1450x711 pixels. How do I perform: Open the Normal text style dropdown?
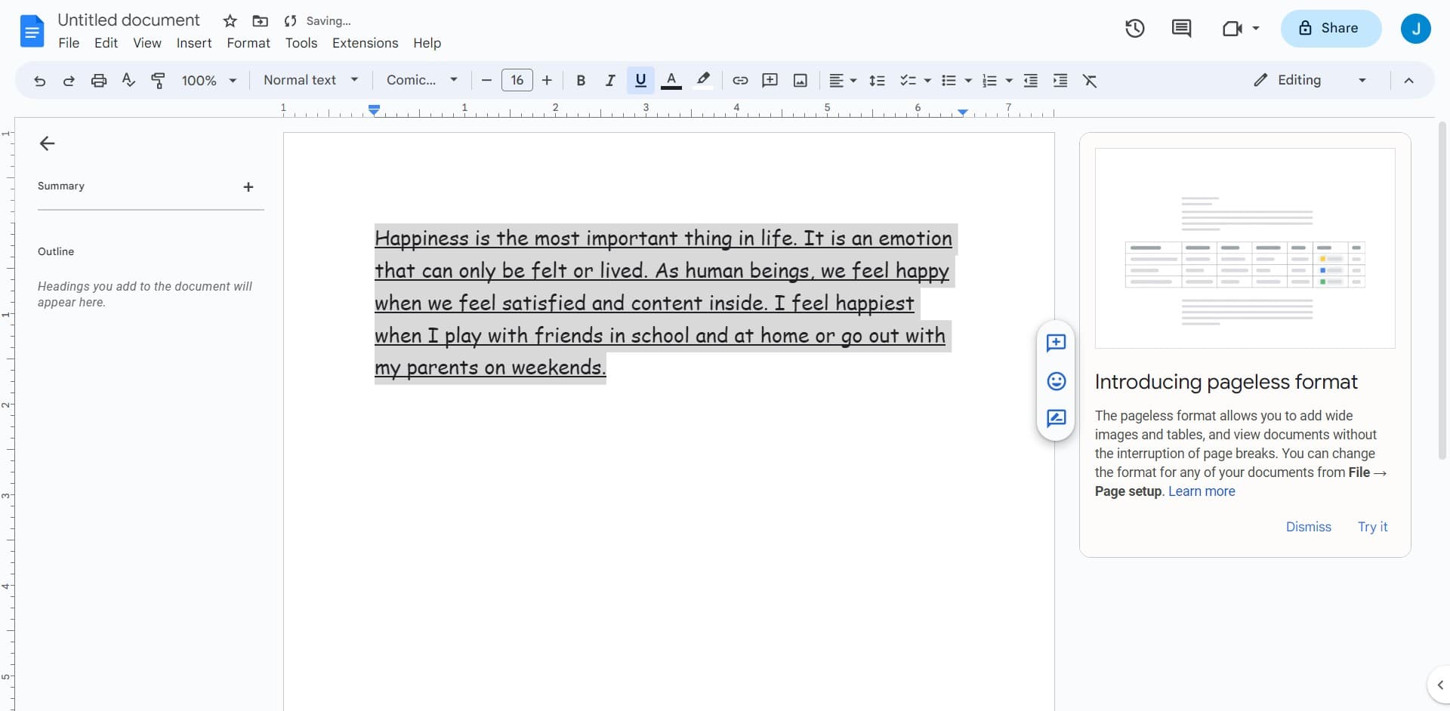click(310, 80)
